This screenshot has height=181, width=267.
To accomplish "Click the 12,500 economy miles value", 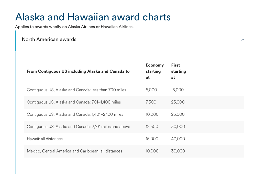I will pos(152,127).
